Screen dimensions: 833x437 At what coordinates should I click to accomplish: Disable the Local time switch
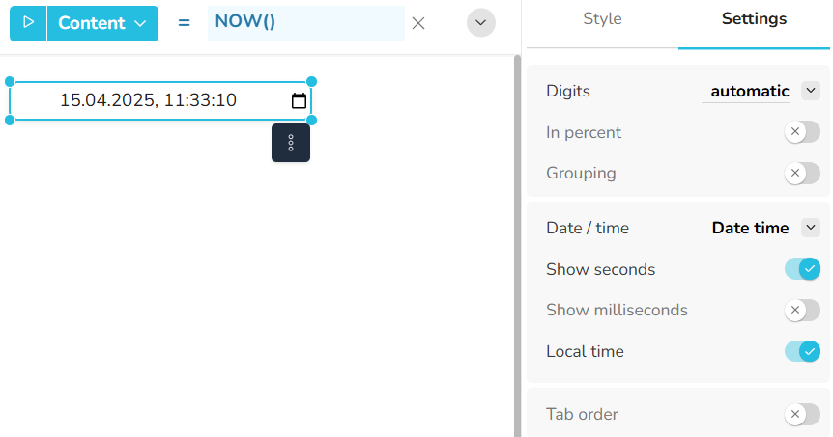click(801, 351)
